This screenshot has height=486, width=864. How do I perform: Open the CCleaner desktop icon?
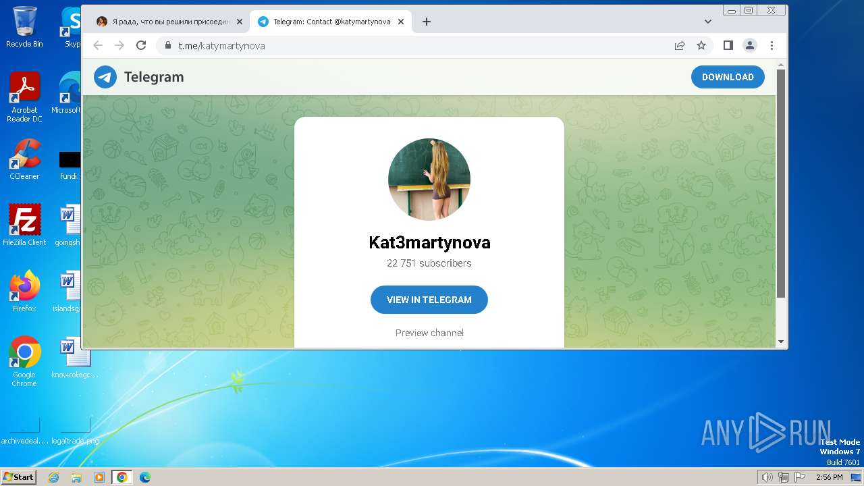point(24,159)
